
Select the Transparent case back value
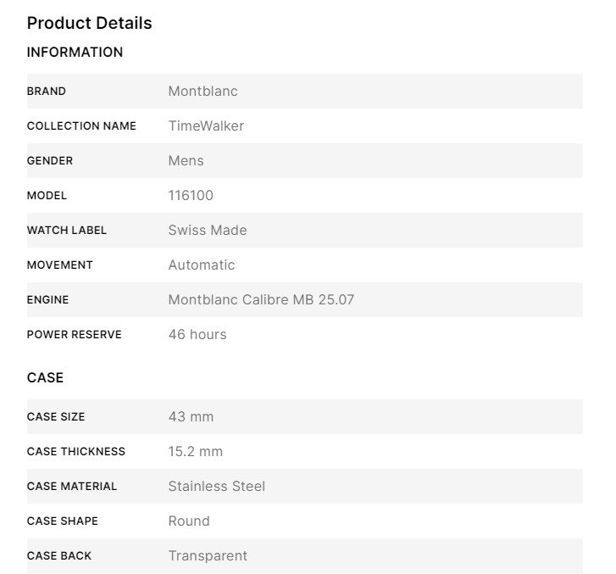(x=208, y=556)
